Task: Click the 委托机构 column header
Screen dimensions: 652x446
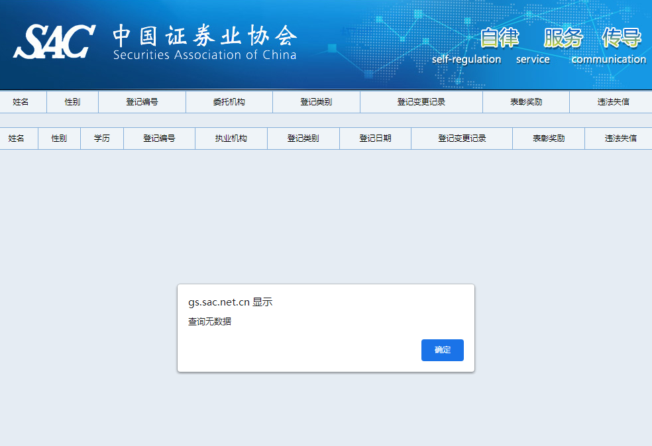Action: (229, 102)
